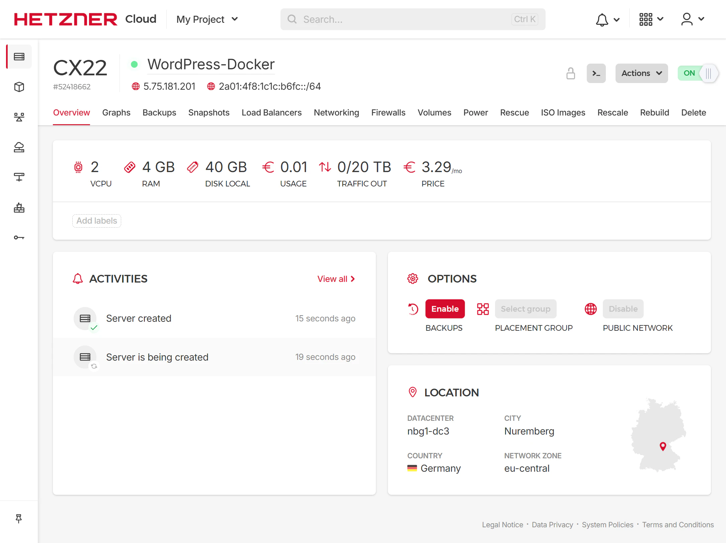View all activities
Viewport: 726px width, 543px height.
point(336,279)
